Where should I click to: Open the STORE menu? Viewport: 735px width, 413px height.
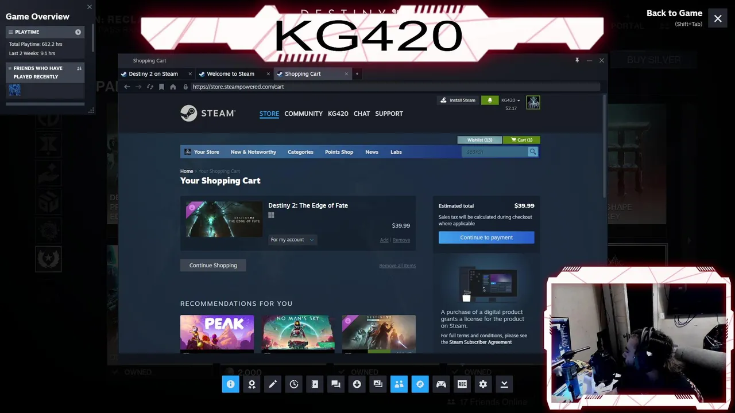(269, 114)
